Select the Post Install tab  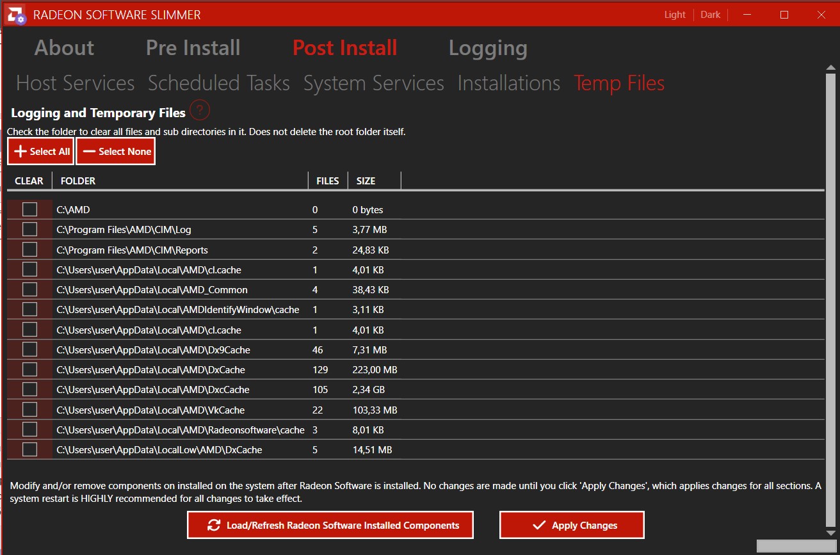[x=345, y=47]
